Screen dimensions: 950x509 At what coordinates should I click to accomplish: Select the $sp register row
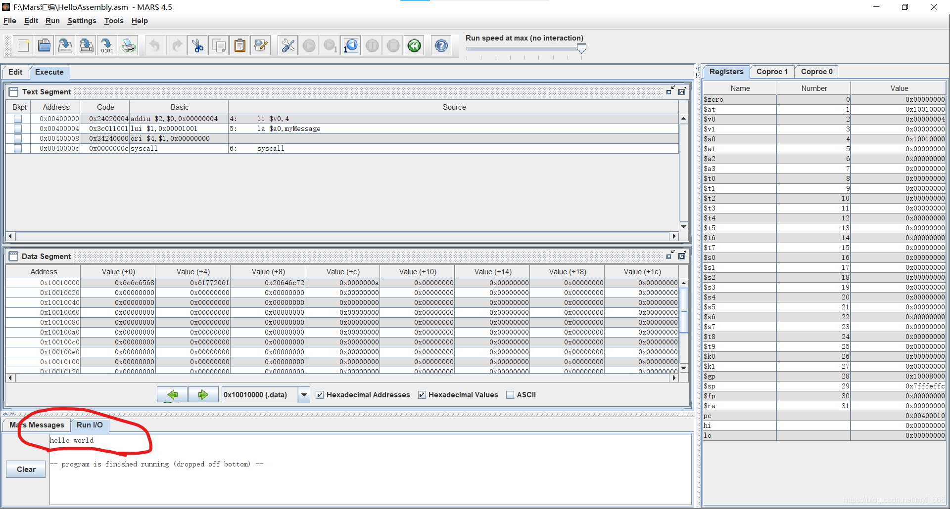pyautogui.click(x=824, y=386)
